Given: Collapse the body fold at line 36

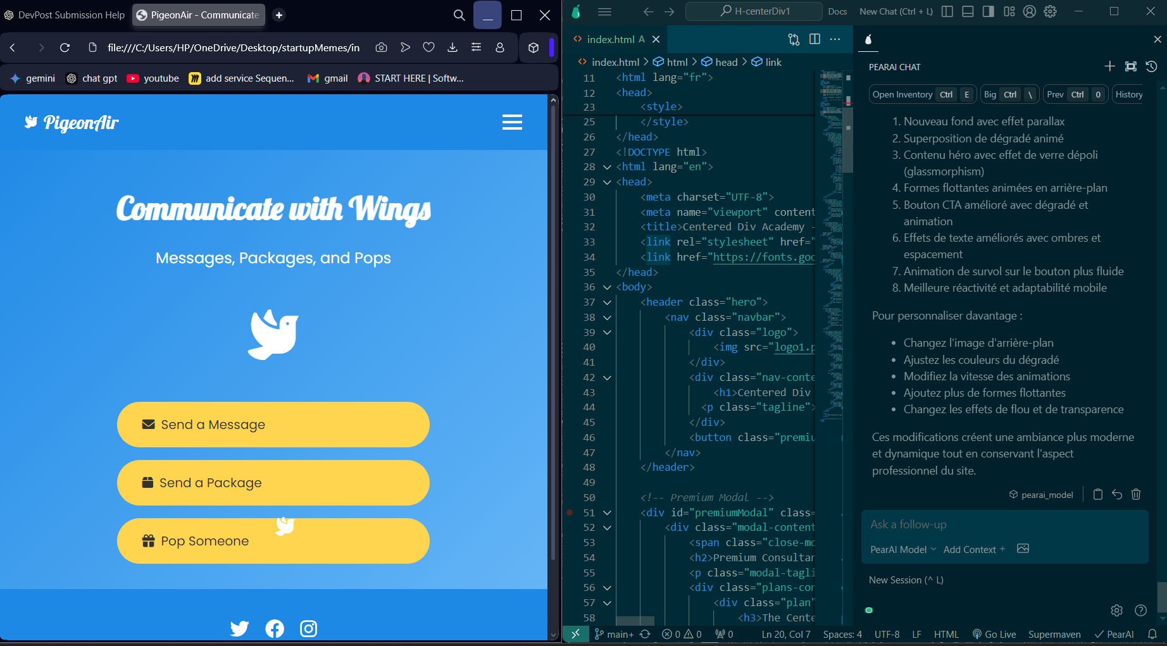Looking at the screenshot, I should 607,287.
